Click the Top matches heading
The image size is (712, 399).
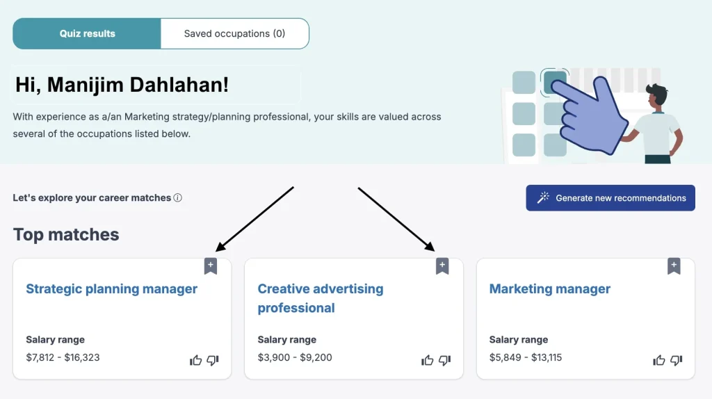click(x=66, y=235)
